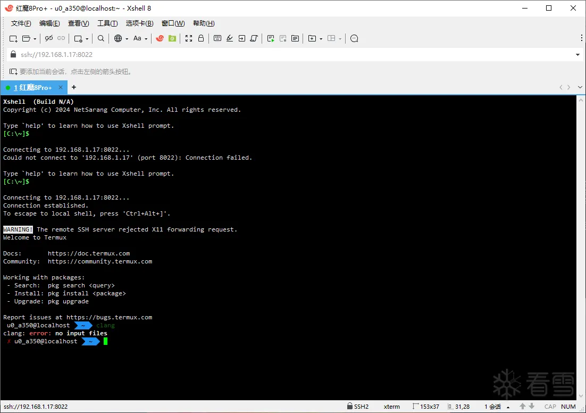Click the WARNING! highlighted text in terminal

(x=18, y=229)
